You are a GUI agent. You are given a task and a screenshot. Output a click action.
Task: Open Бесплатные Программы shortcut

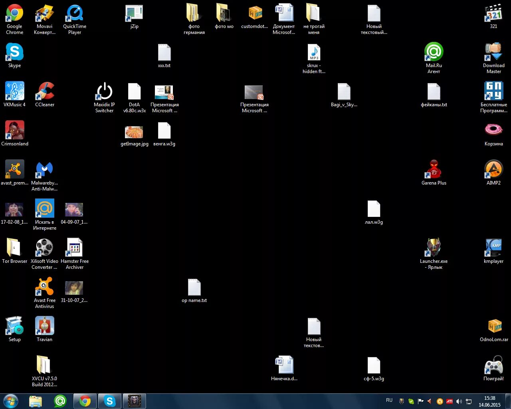[494, 97]
